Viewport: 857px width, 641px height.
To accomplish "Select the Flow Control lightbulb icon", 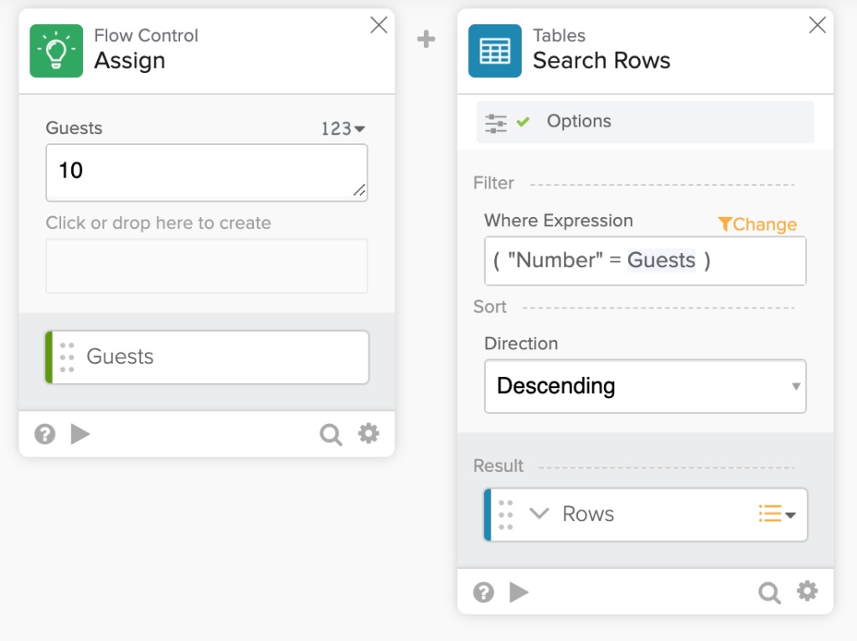I will pyautogui.click(x=56, y=51).
